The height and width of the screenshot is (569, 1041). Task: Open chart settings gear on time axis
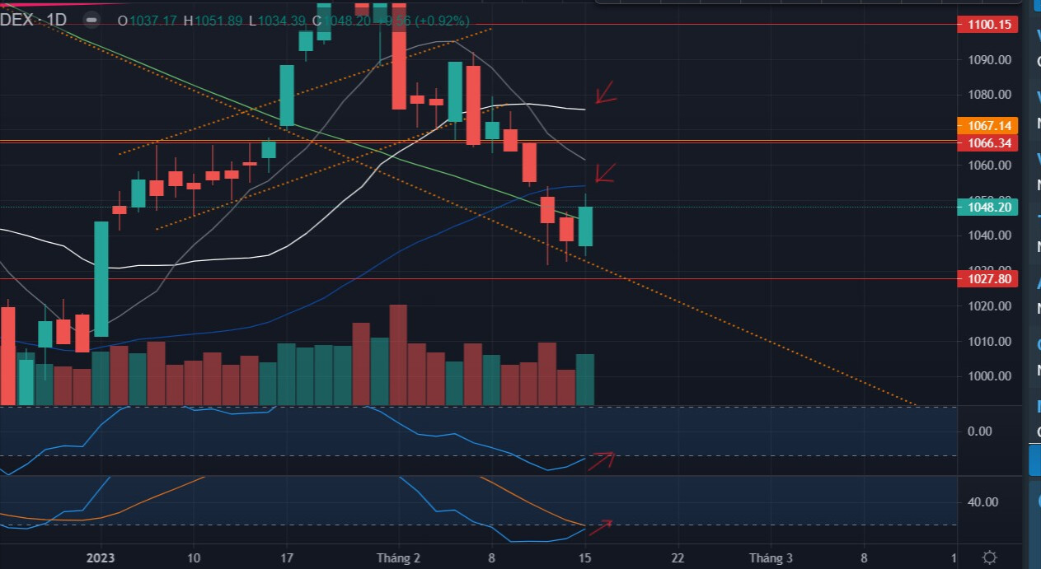click(x=991, y=557)
